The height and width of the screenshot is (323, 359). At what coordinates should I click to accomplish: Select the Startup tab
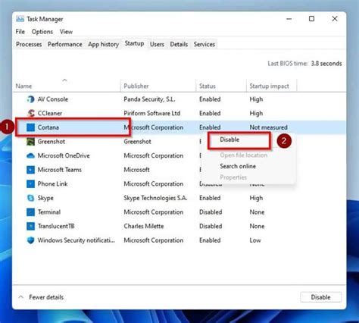click(x=134, y=43)
